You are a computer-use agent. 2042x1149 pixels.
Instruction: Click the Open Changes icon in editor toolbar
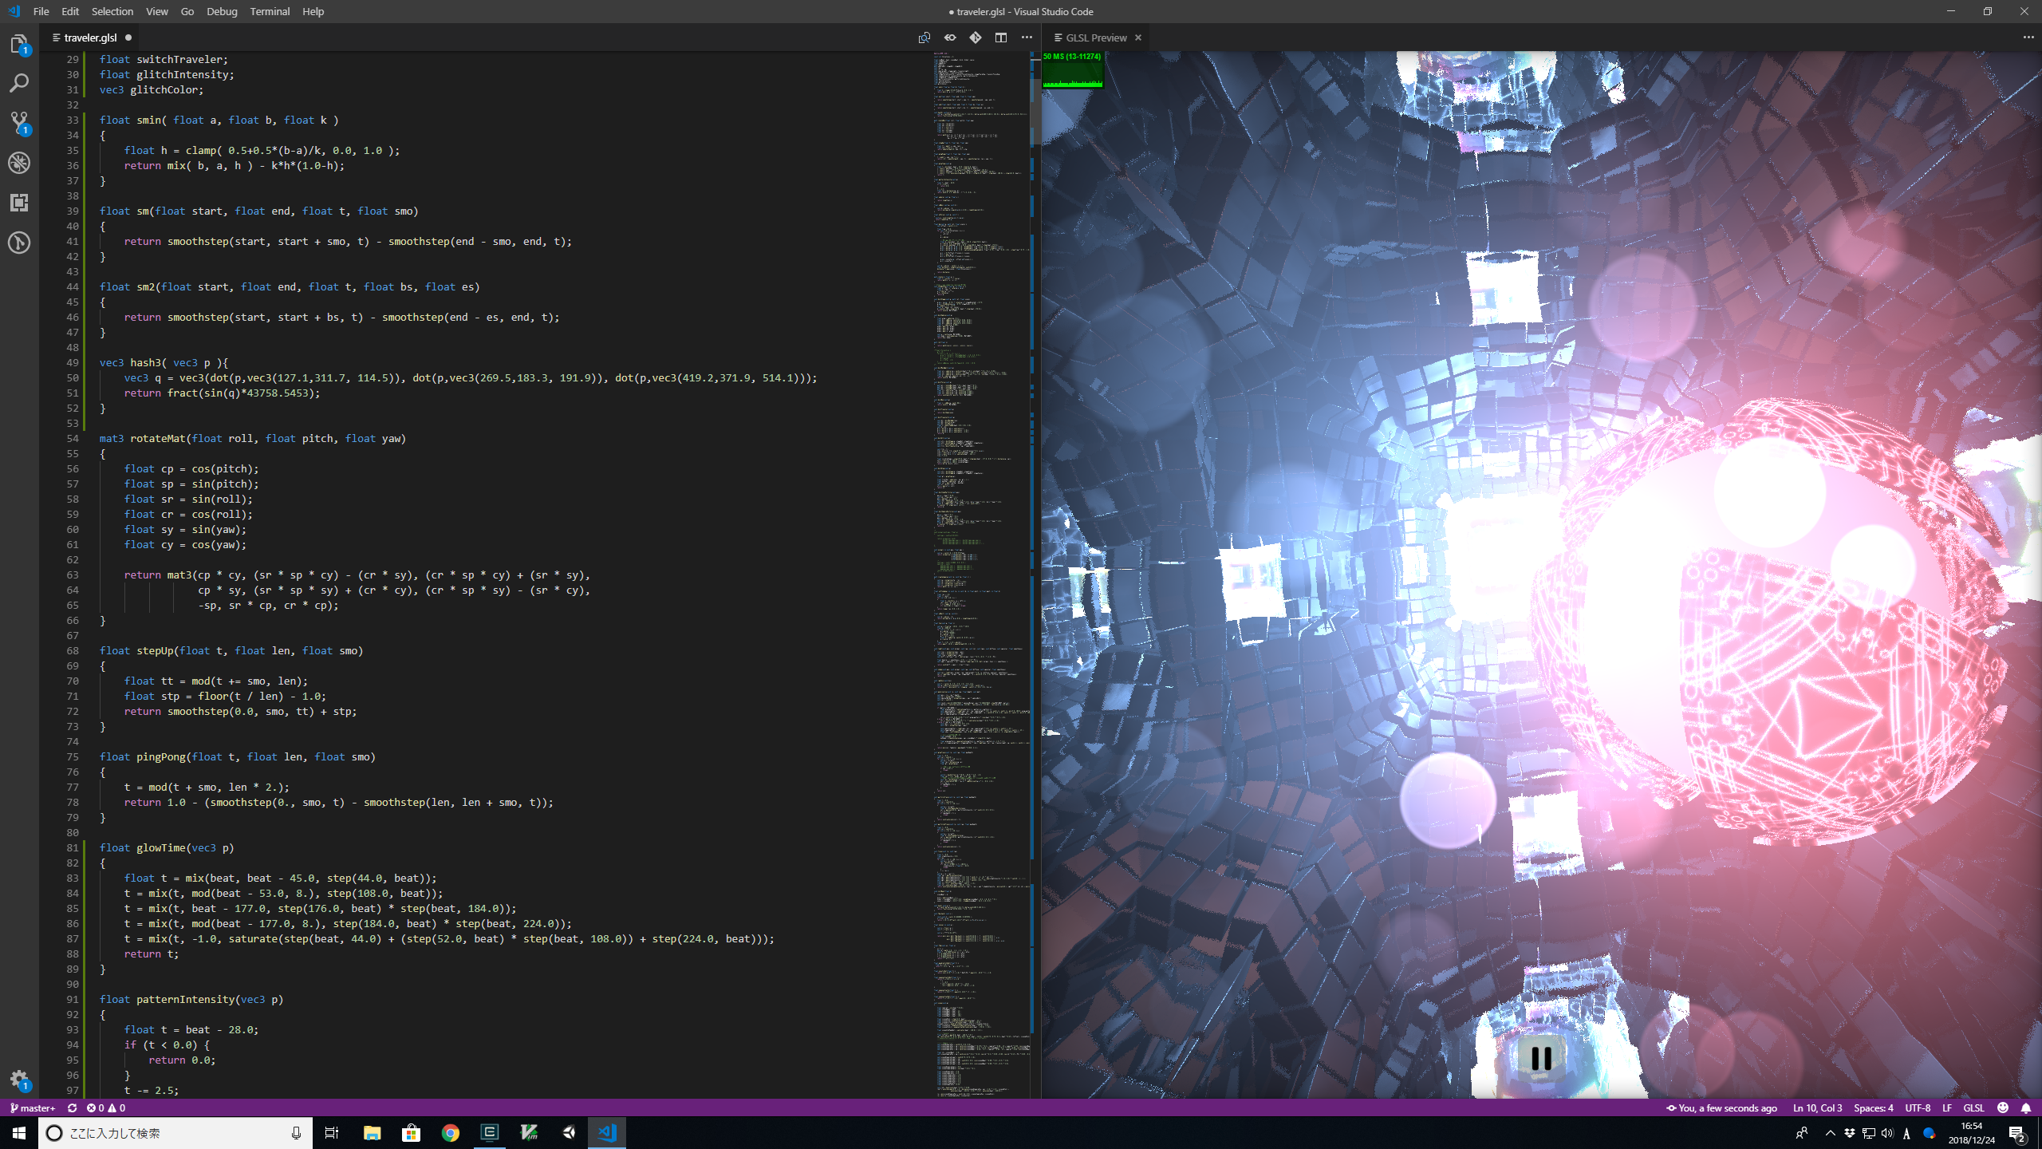coord(924,38)
